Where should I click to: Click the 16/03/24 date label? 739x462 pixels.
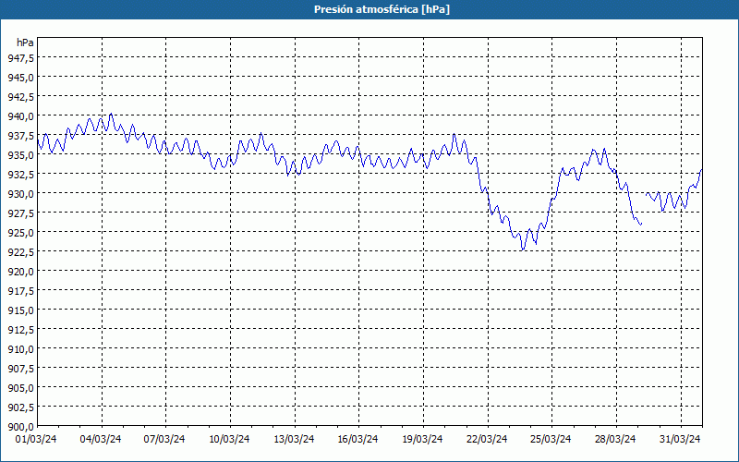tap(357, 439)
